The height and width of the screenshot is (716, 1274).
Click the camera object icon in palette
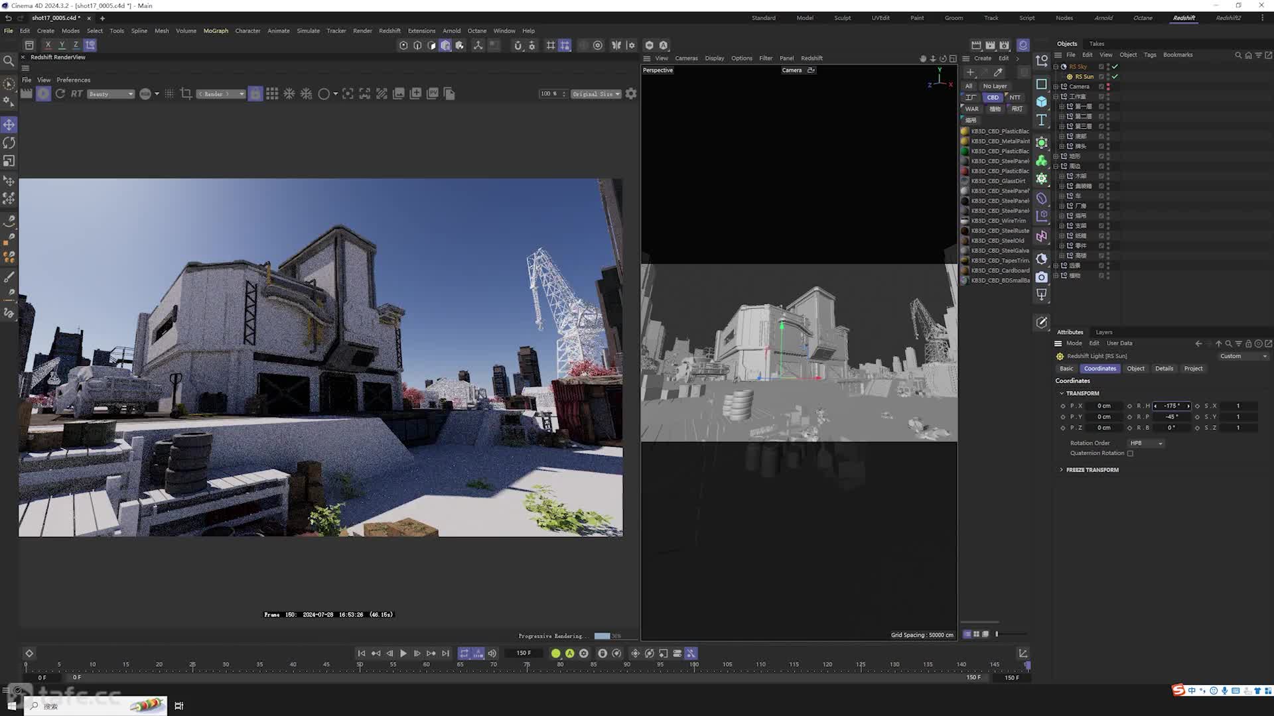(1042, 277)
